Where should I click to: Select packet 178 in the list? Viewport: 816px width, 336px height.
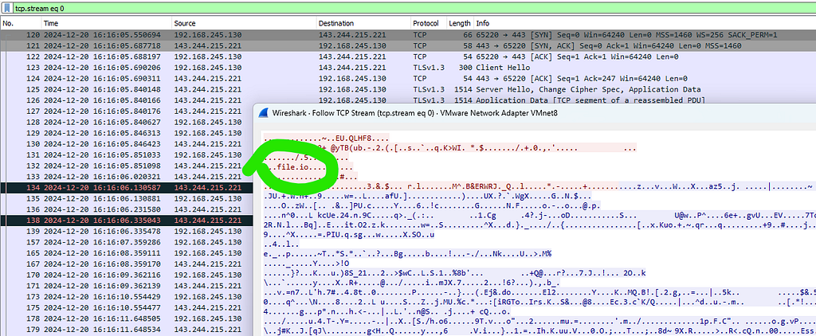click(125, 318)
